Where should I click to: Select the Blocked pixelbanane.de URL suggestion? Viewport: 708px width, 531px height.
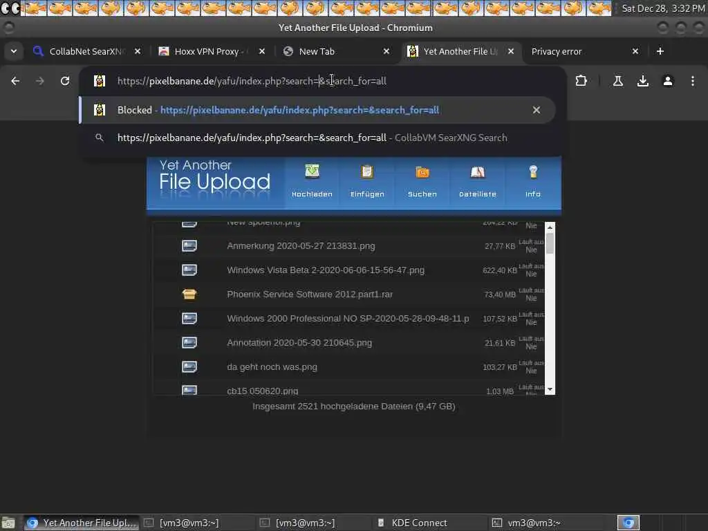click(317, 110)
